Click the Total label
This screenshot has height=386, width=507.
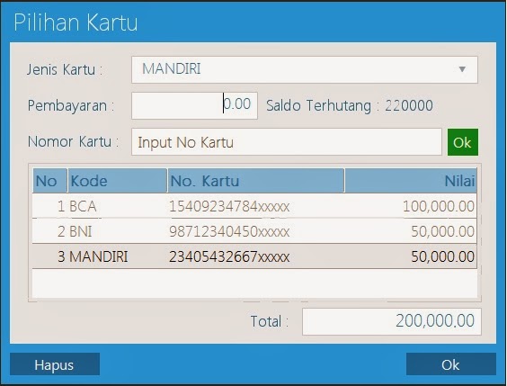[270, 321]
